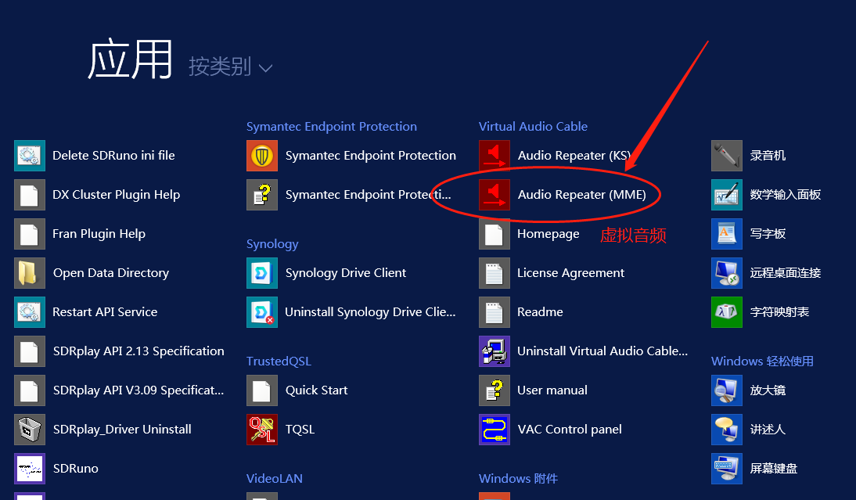856x500 pixels.
Task: Click the chevron next to 按类别
Action: (265, 68)
